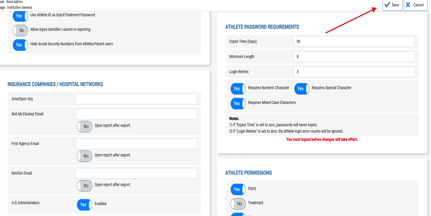Toggle Hide Social Security Numbers switch
431x216 pixels.
click(x=20, y=45)
